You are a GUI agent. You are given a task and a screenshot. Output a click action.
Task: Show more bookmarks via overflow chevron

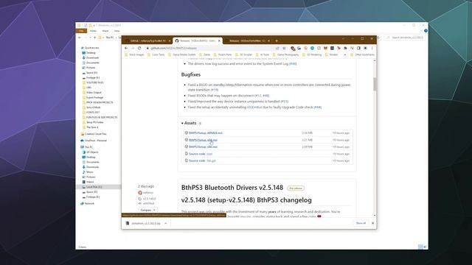[x=345, y=54]
